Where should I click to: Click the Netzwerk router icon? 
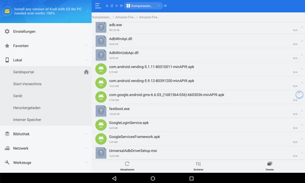tap(7, 148)
